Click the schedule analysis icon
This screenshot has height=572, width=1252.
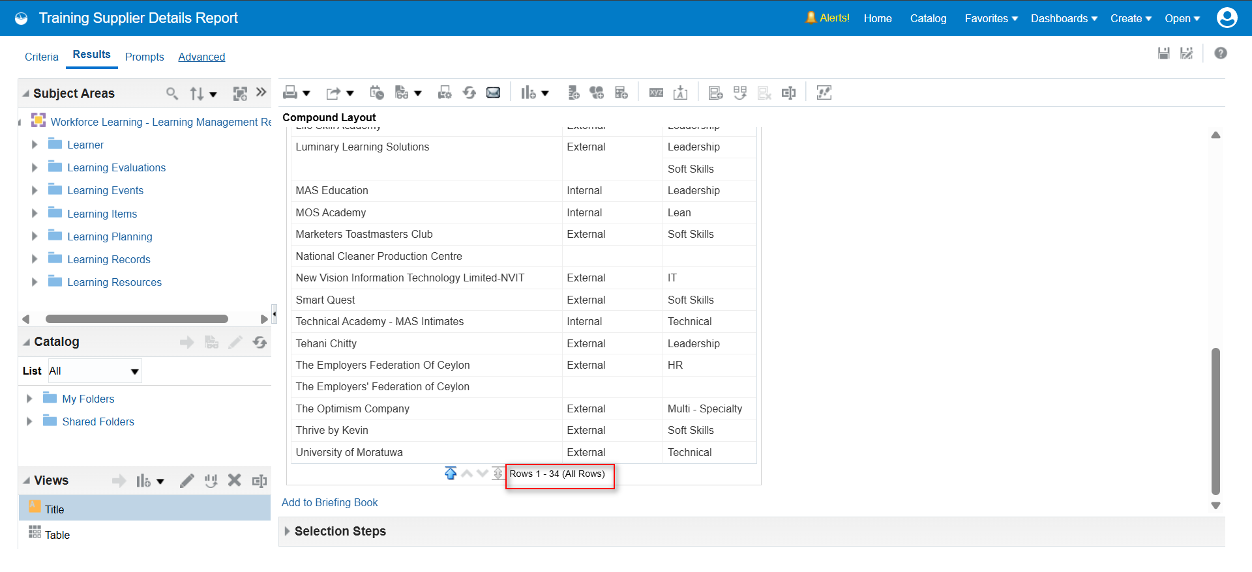[377, 93]
